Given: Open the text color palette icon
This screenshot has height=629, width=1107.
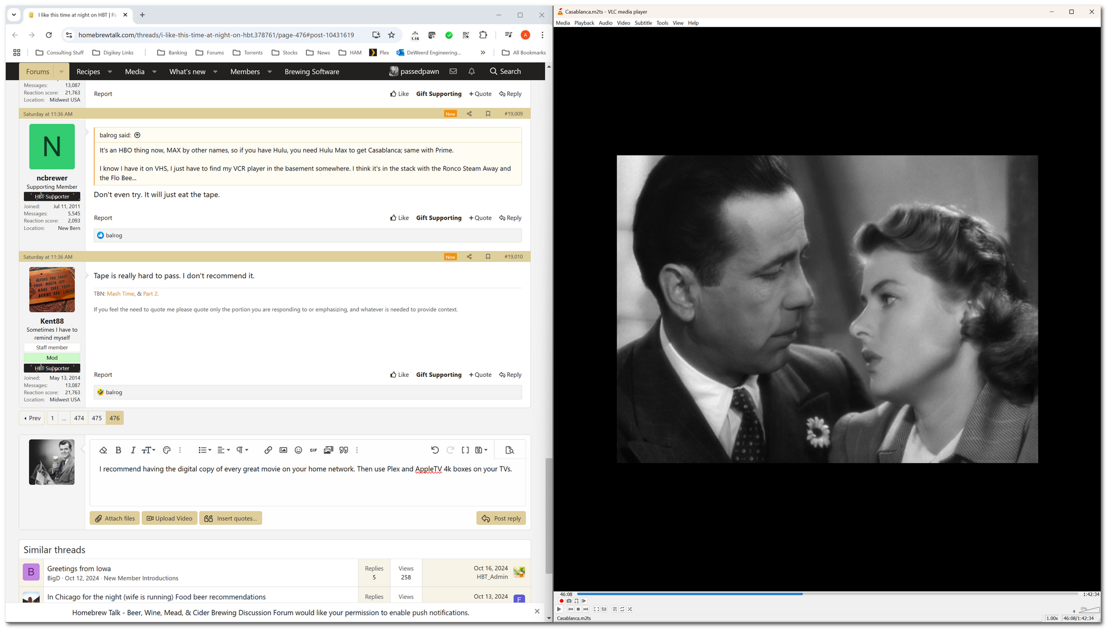Looking at the screenshot, I should point(166,450).
